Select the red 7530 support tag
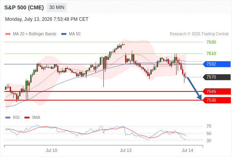 click(217, 100)
